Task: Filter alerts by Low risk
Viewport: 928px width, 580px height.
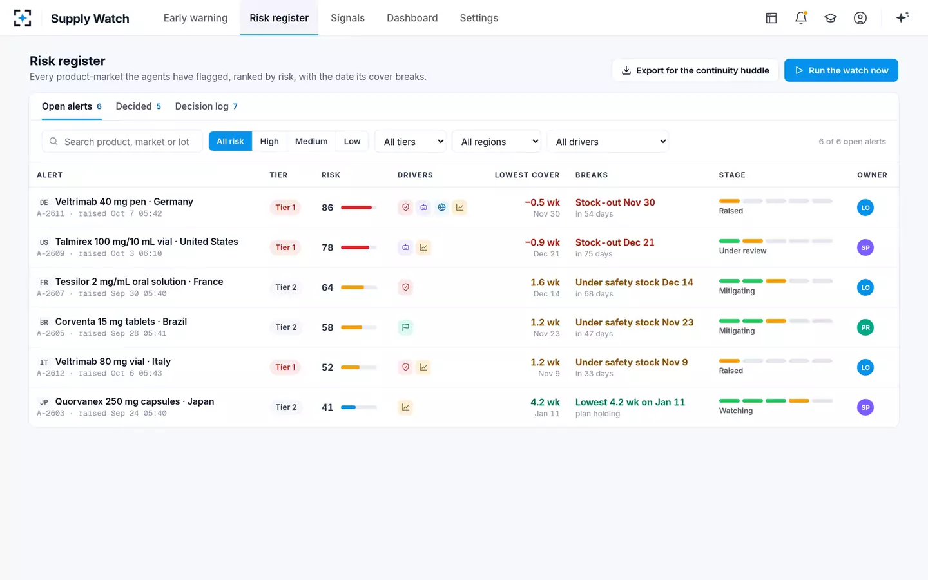Action: click(352, 142)
